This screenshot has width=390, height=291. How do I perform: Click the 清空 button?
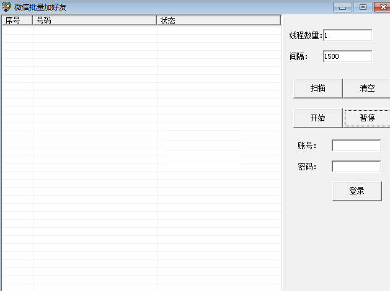pyautogui.click(x=366, y=89)
